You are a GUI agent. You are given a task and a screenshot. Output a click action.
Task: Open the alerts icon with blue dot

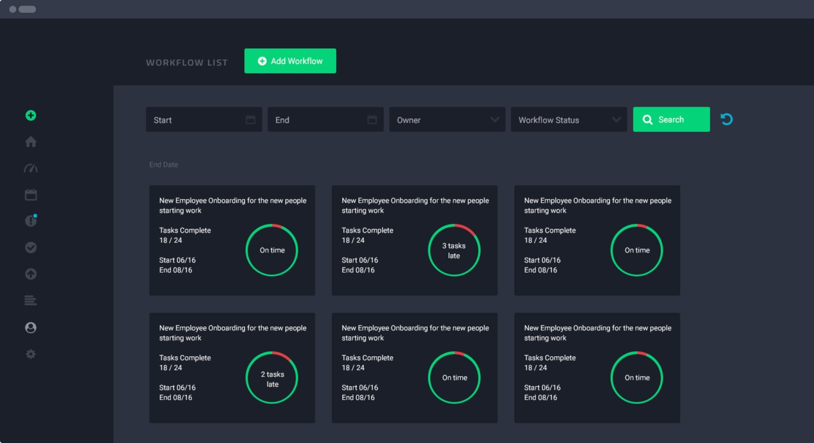pos(31,221)
